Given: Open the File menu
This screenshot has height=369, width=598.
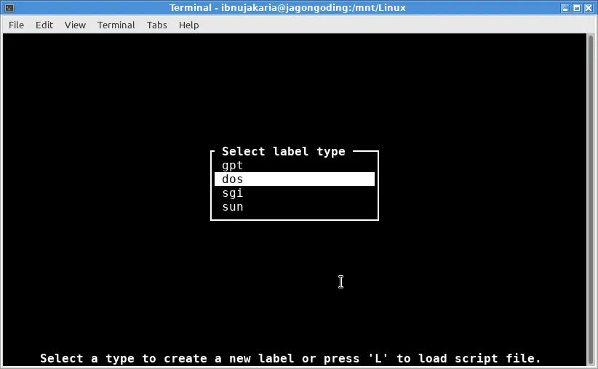Looking at the screenshot, I should pyautogui.click(x=16, y=25).
